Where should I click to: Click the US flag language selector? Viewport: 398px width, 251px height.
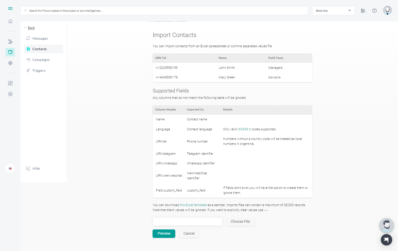pyautogui.click(x=10, y=168)
